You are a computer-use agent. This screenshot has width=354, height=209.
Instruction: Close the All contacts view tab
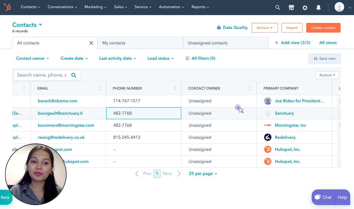tap(91, 43)
